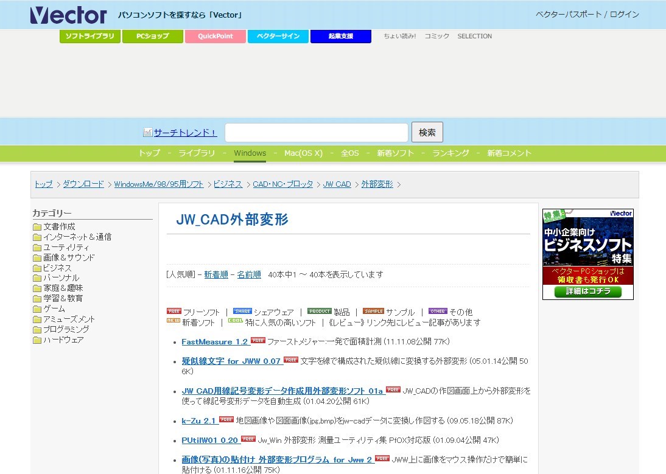Click the 検索 search button
This screenshot has height=474, width=666.
[x=427, y=133]
